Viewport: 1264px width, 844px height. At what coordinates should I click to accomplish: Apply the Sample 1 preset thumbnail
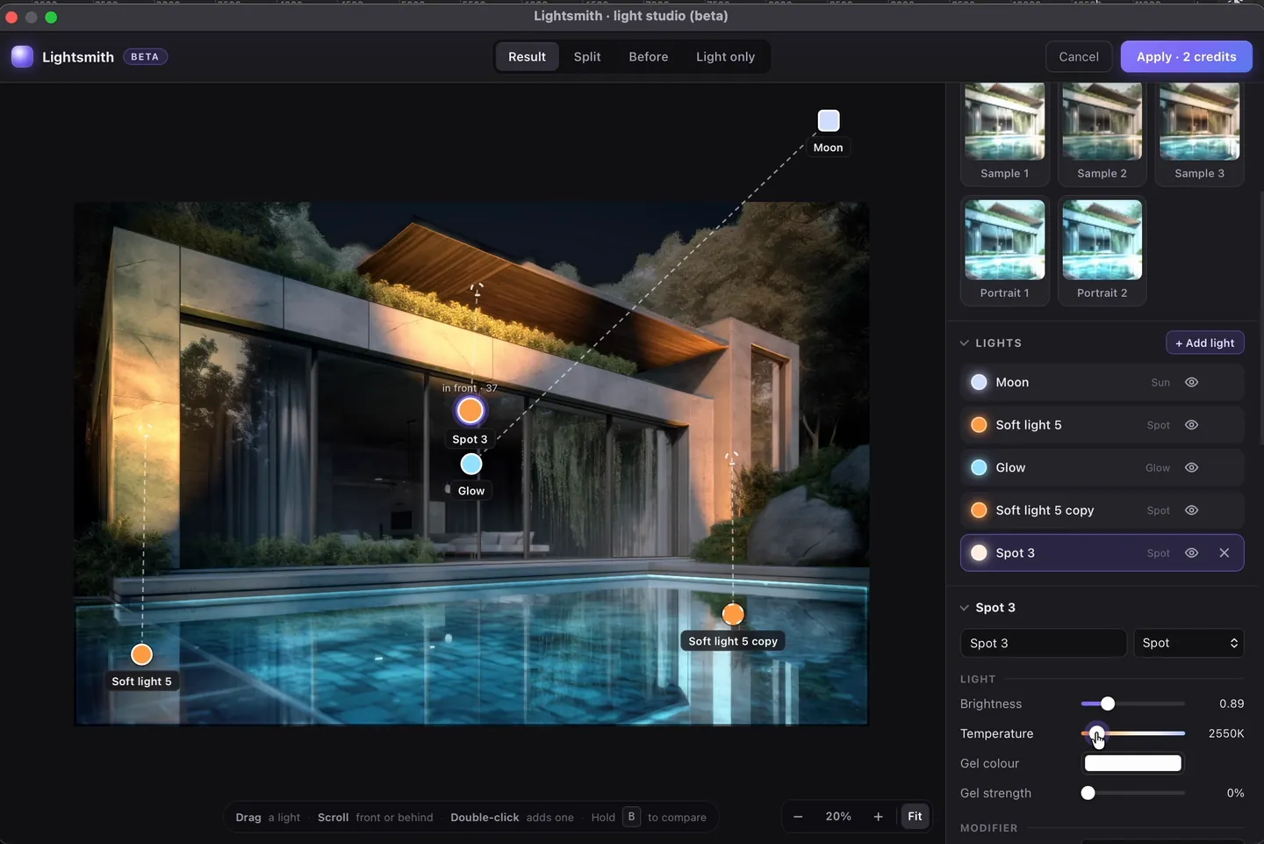pos(1005,133)
